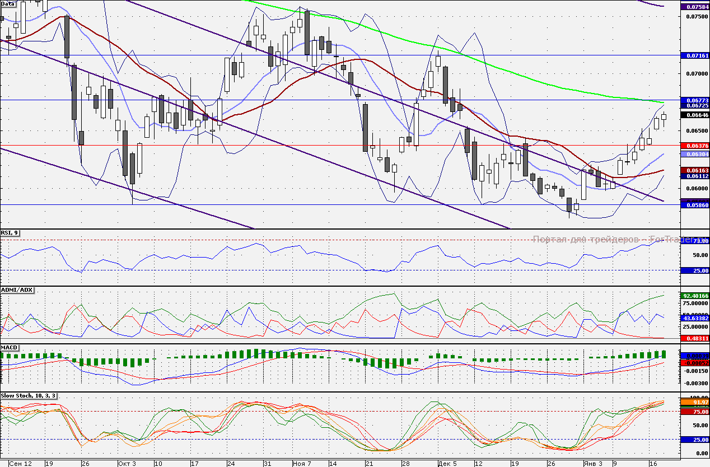Click the red 0.48311 ADX value tag
Viewport: 710px width, 467px height.
click(694, 338)
